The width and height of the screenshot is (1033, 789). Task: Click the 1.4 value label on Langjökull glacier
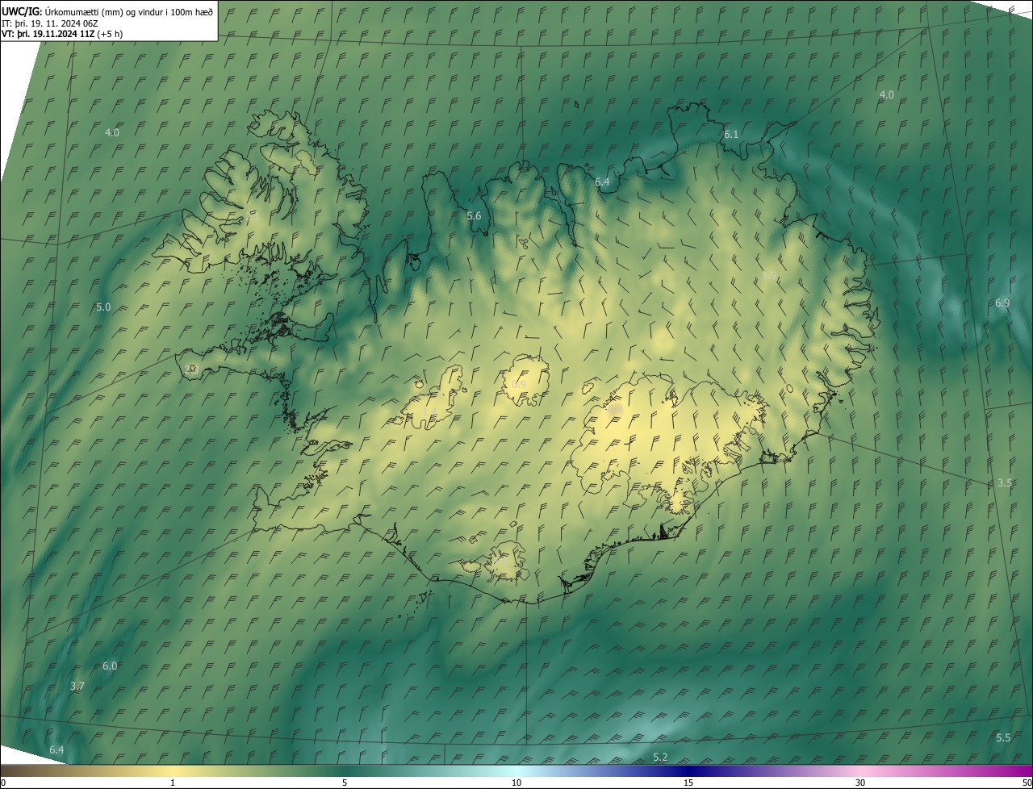click(x=429, y=412)
